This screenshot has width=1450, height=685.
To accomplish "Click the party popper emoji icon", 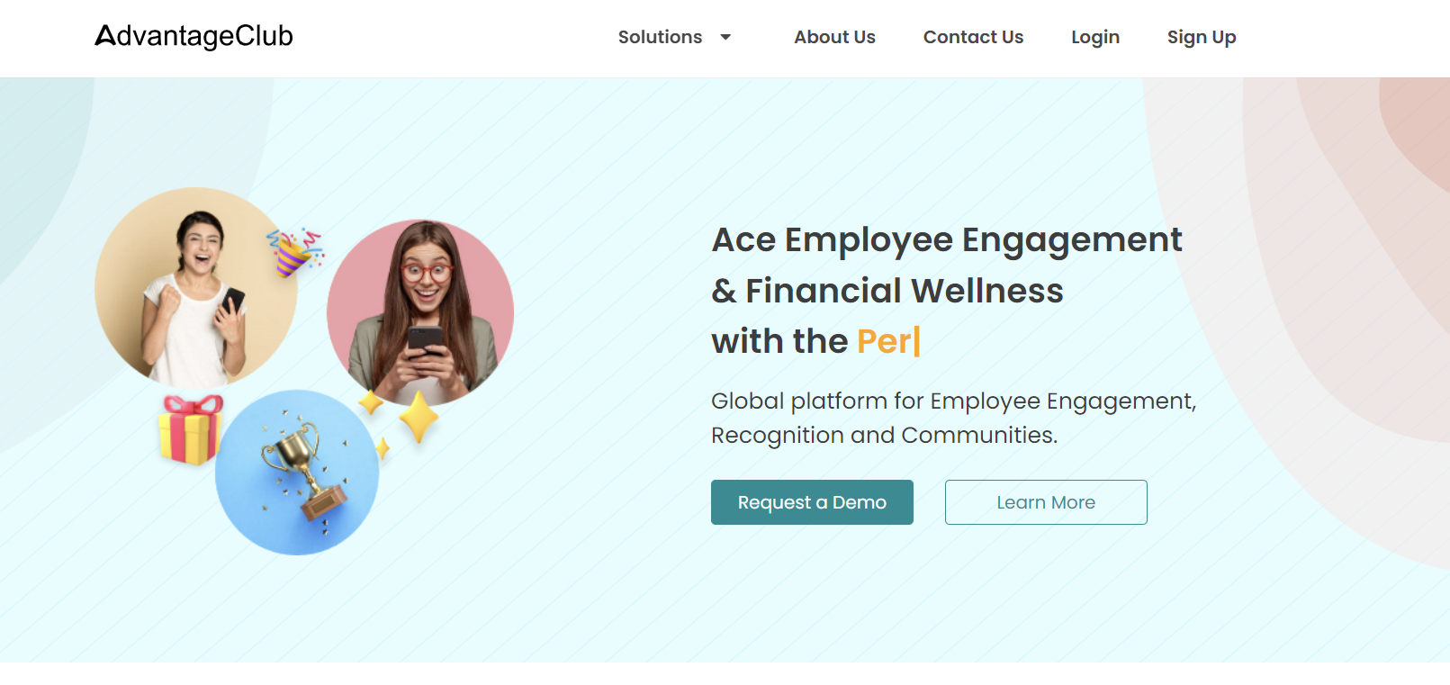I will pyautogui.click(x=294, y=251).
